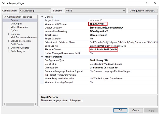Viewport: 159px width, 114px height.
Task: Open the Configuration dropdown
Action: (x=34, y=11)
